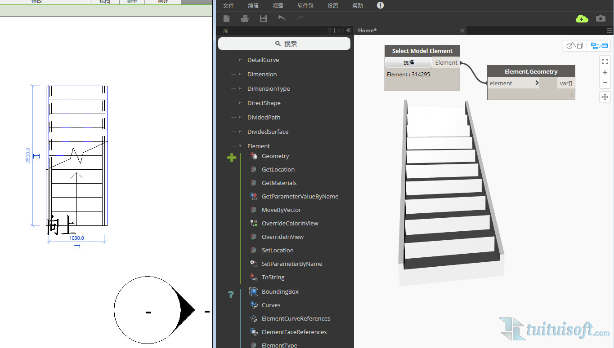614x348 pixels.
Task: Switch to 3D geometry background preview
Action: (574, 46)
